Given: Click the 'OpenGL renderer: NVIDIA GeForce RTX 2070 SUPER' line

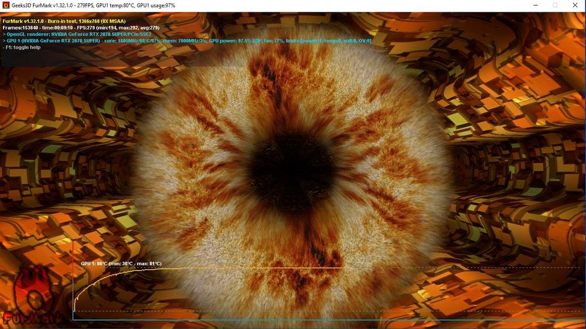Looking at the screenshot, I should click(77, 34).
